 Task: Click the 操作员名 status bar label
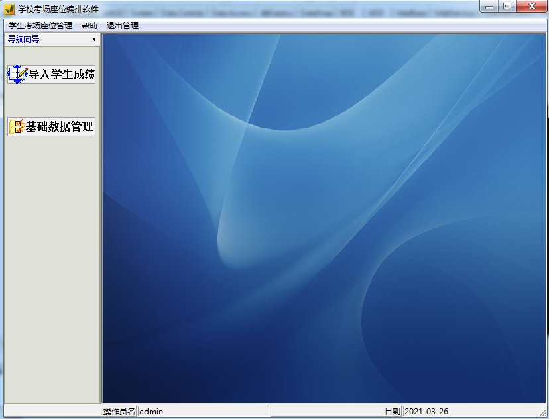[x=119, y=411]
